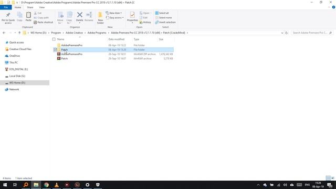Open the File menu tab

[x=6, y=7]
